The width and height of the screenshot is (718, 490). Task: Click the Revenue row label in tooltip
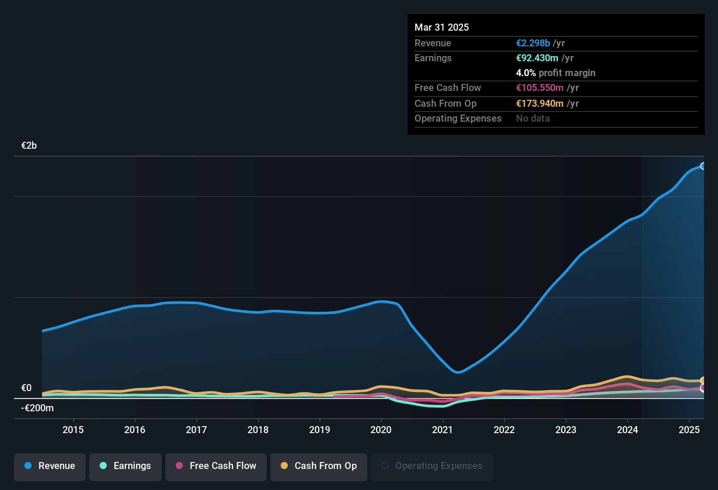(x=433, y=43)
